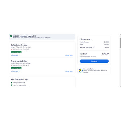Click Below average CO2 badge on return flight

(16, 68)
